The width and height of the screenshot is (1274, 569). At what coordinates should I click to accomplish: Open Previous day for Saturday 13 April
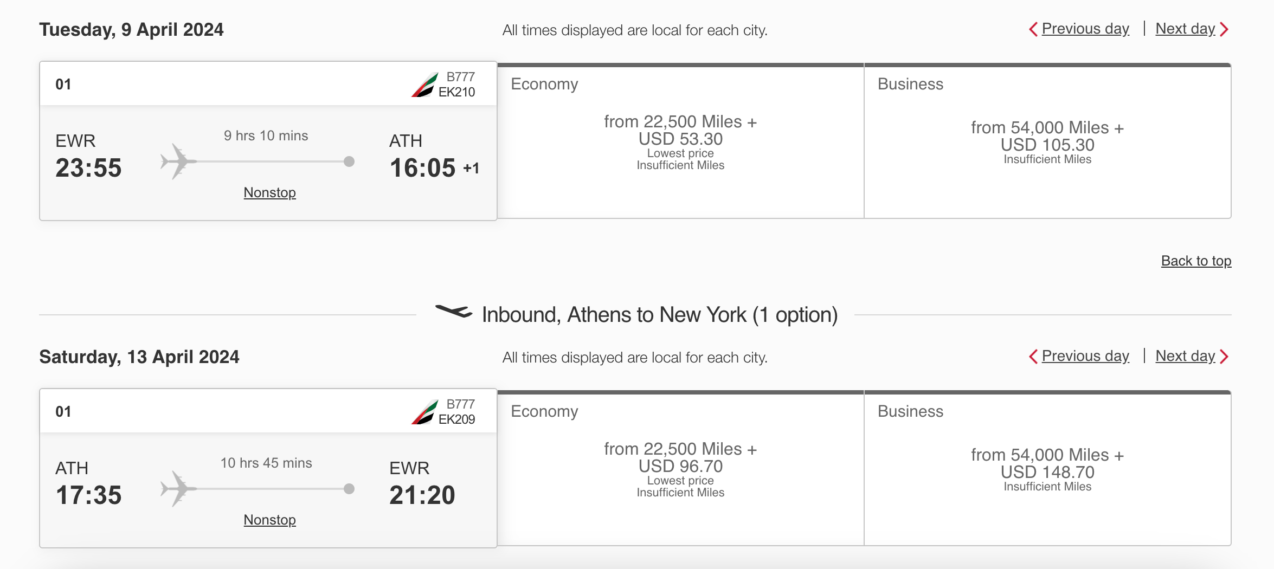(x=1085, y=356)
